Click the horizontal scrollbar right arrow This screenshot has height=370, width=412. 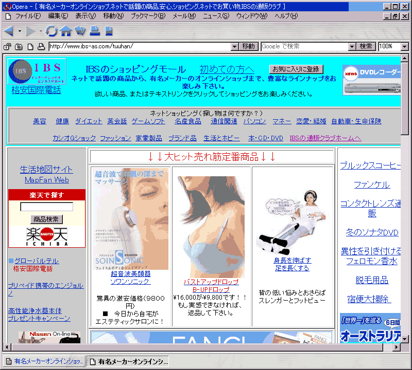(397, 347)
